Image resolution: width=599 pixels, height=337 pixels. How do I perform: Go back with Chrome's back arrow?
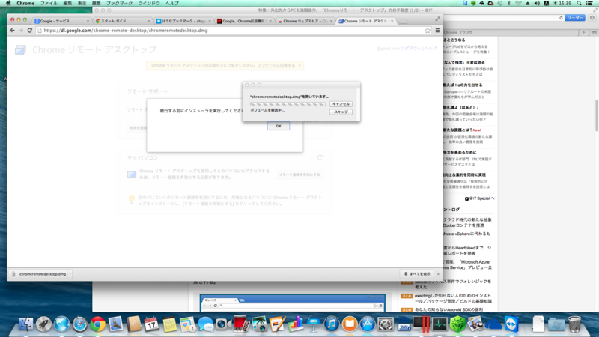tap(12, 31)
